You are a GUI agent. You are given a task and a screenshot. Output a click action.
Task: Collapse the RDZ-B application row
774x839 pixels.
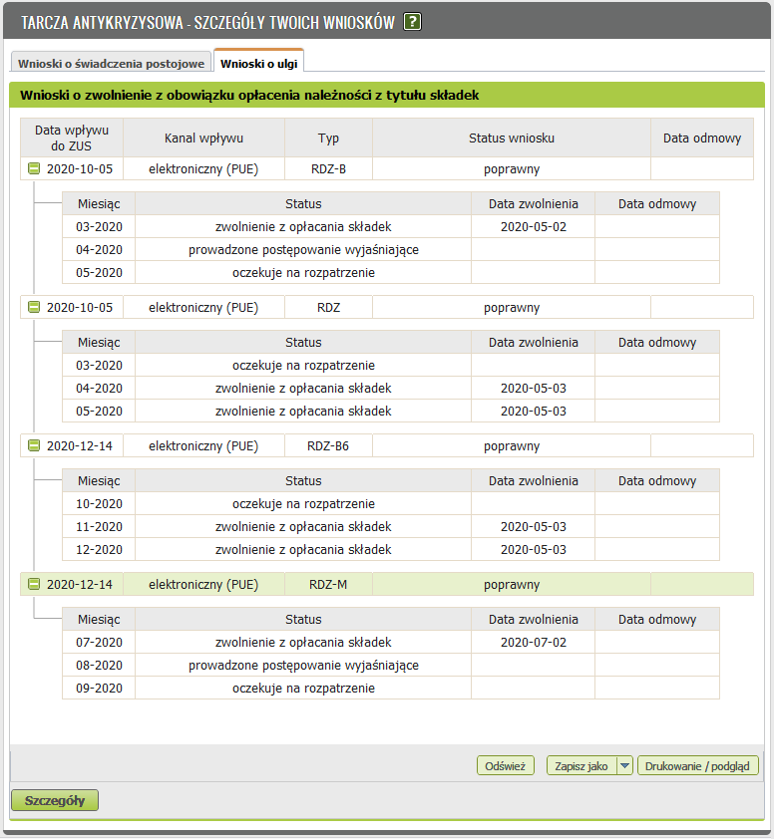pos(34,169)
